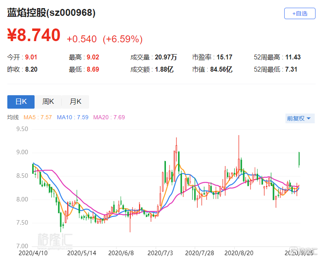Click the latest green candlestick near 9.00

coord(299,160)
